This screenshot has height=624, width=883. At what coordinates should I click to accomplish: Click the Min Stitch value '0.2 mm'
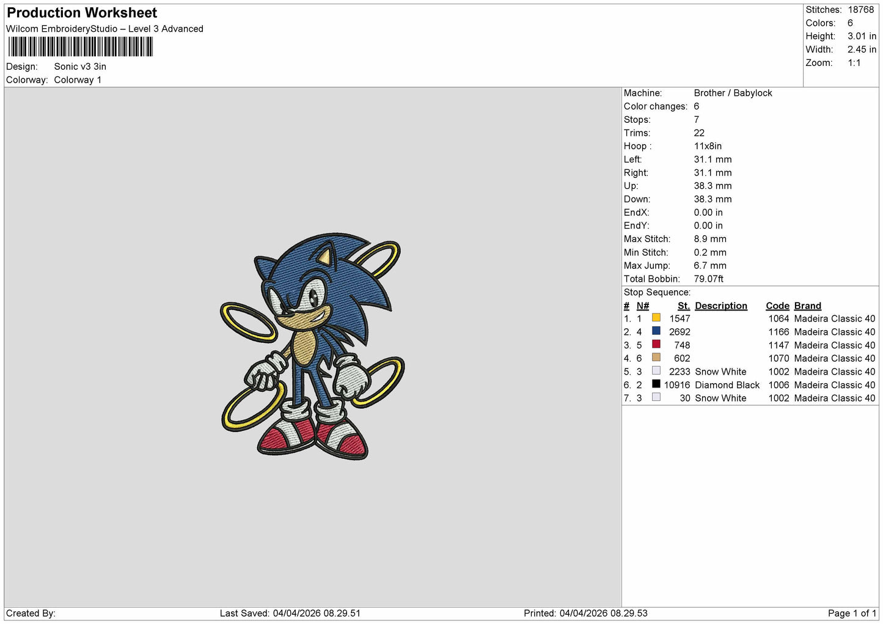coord(710,252)
